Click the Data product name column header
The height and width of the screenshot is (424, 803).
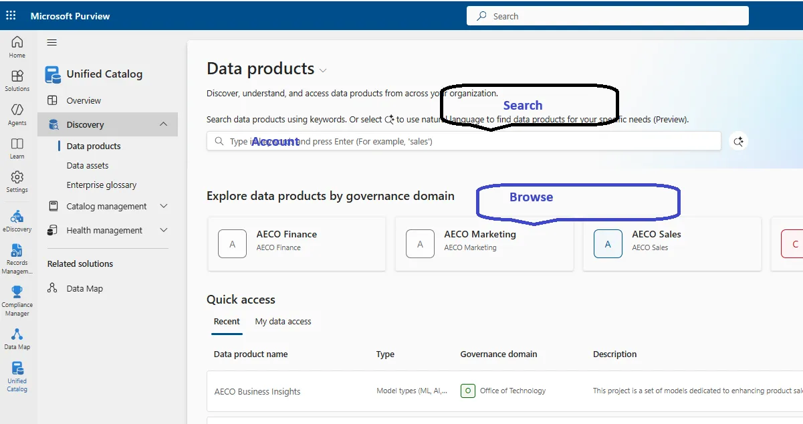point(251,354)
